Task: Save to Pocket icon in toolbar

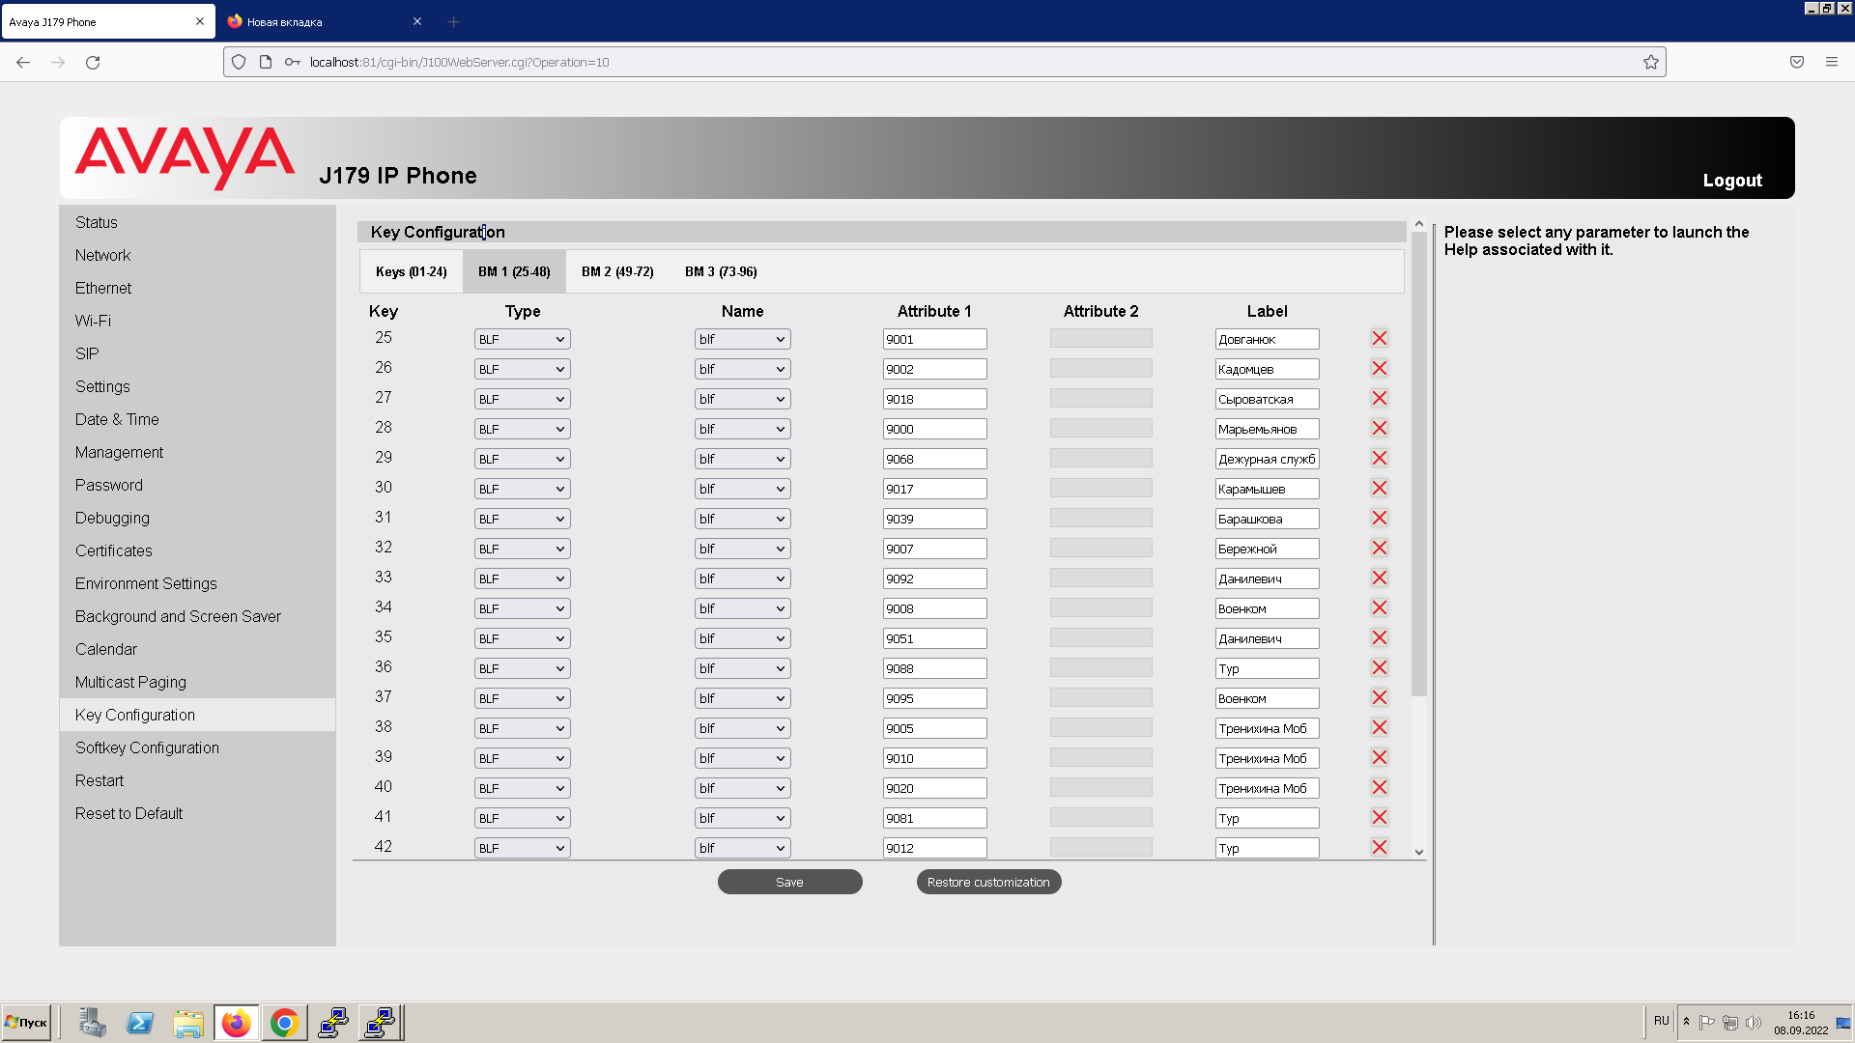Action: coord(1796,63)
